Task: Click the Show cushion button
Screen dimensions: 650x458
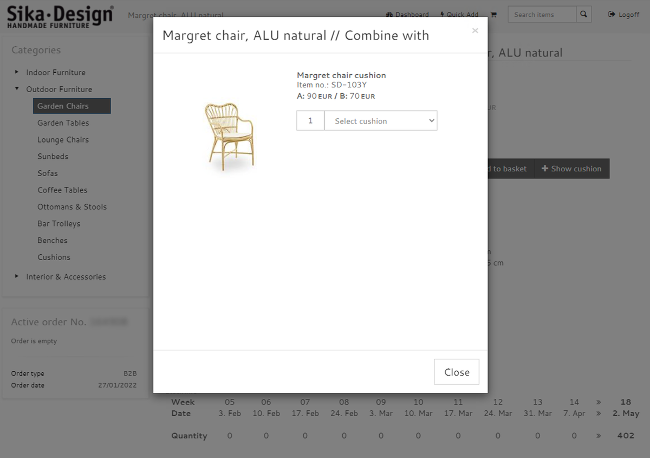Action: point(571,169)
